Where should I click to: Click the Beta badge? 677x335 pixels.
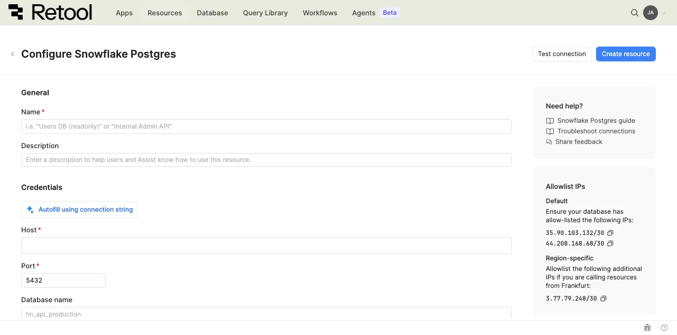click(x=390, y=13)
